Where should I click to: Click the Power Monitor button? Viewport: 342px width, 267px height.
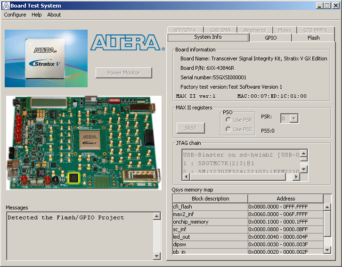coord(124,73)
